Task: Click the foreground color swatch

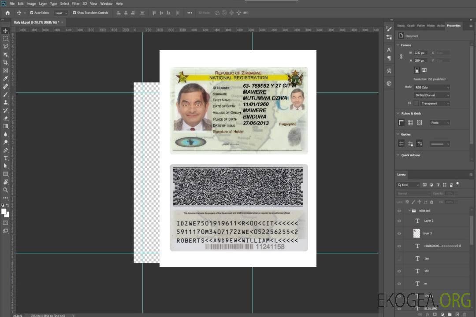Action: click(4, 212)
